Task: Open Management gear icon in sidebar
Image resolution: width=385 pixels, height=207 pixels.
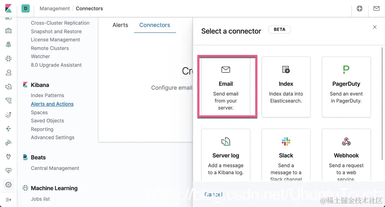Action: point(8,185)
